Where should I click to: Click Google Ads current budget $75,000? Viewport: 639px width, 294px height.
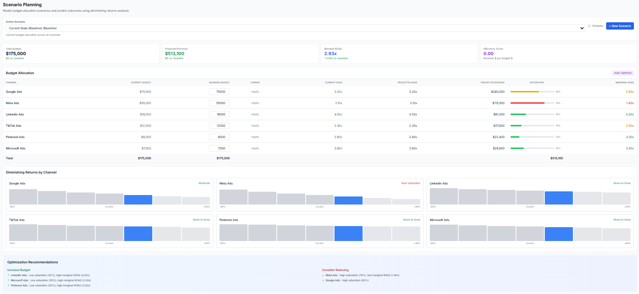tap(145, 92)
